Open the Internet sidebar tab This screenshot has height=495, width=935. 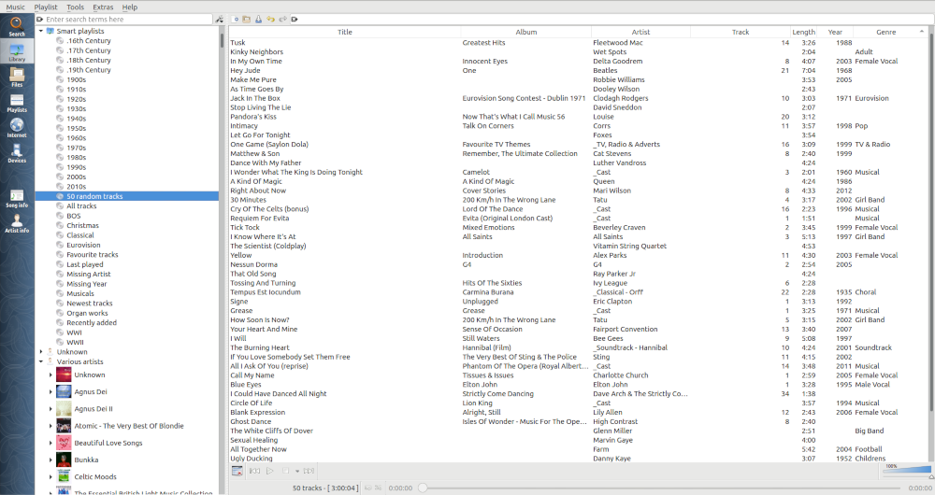tap(17, 128)
